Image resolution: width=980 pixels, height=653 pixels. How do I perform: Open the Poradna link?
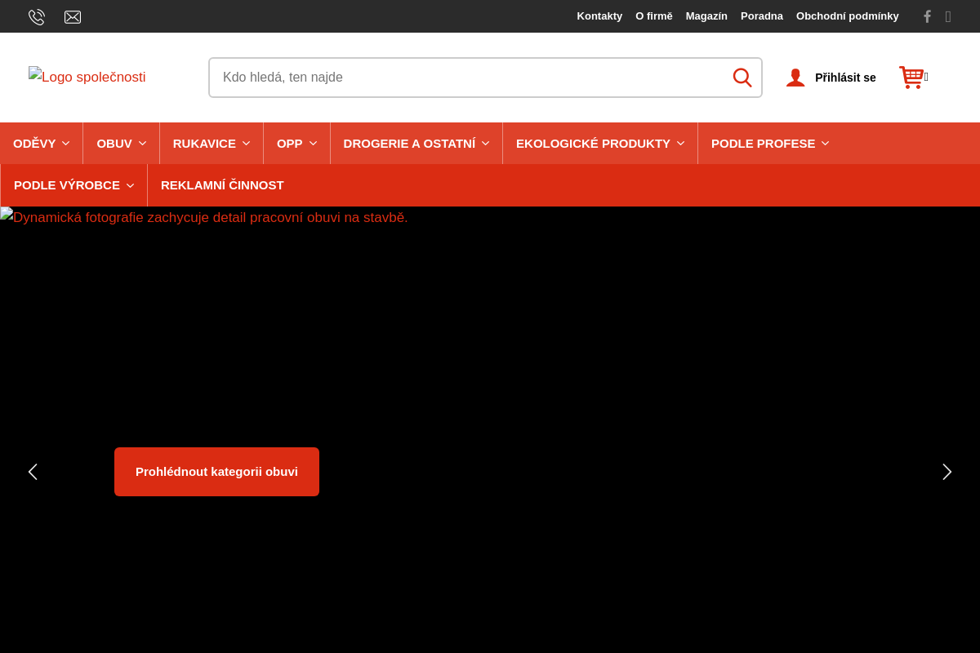(762, 16)
